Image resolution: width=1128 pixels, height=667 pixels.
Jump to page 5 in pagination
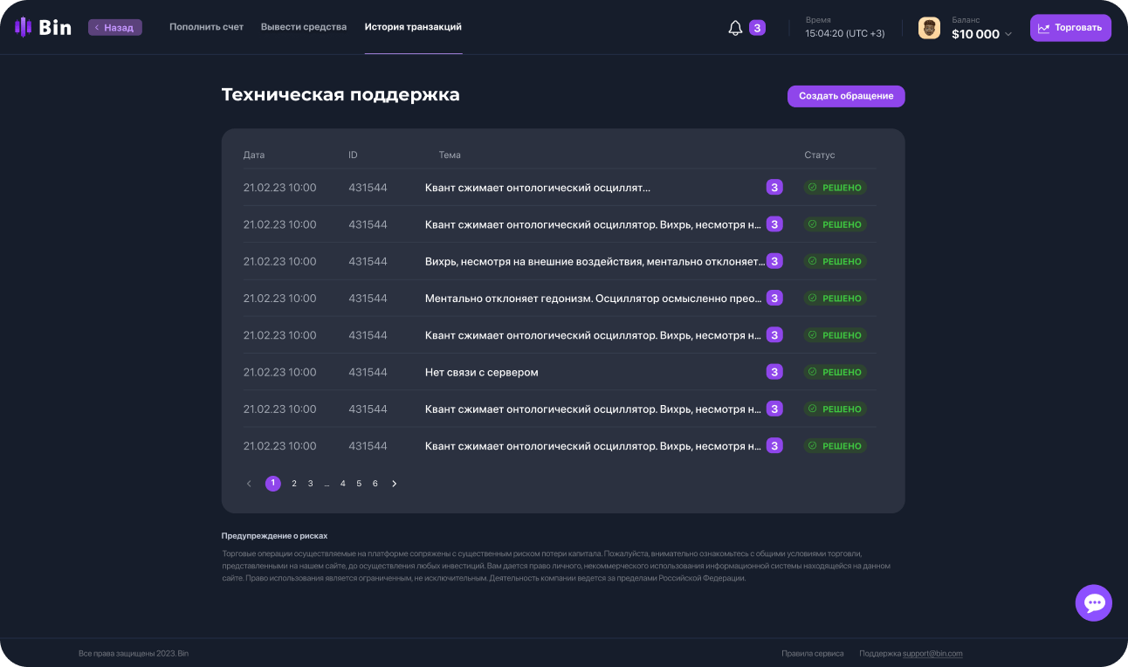(x=359, y=484)
